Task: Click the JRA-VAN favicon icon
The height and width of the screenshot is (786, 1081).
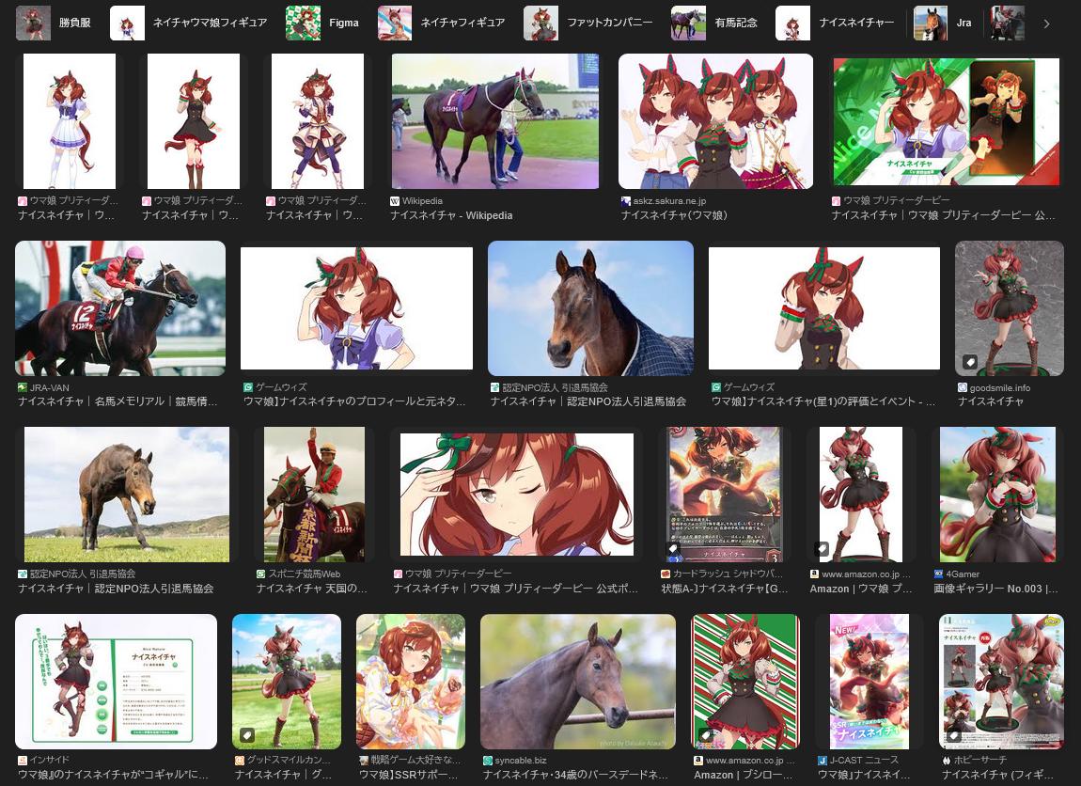Action: click(23, 387)
